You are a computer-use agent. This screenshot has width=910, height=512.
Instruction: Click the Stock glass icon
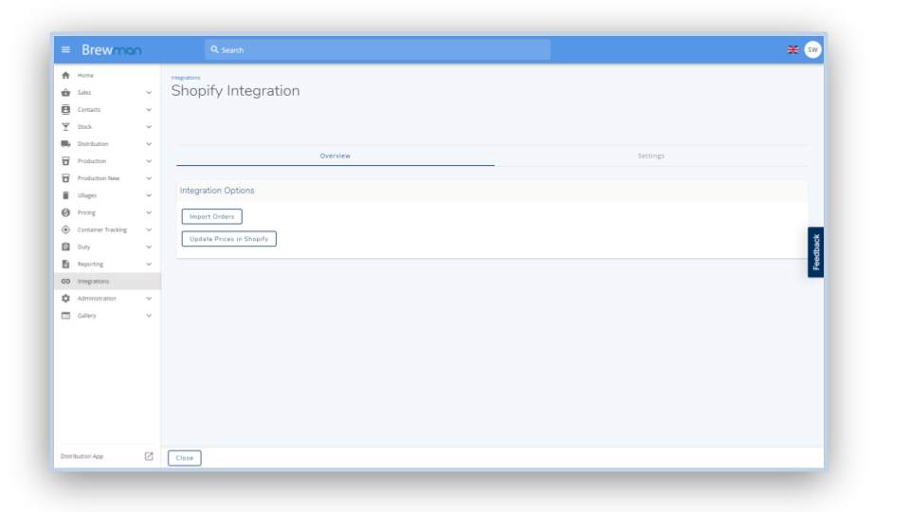point(65,126)
